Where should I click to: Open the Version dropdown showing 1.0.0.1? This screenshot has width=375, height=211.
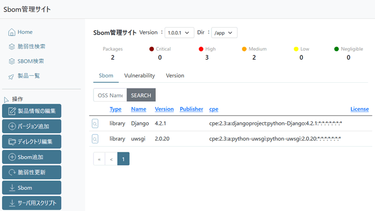(179, 32)
